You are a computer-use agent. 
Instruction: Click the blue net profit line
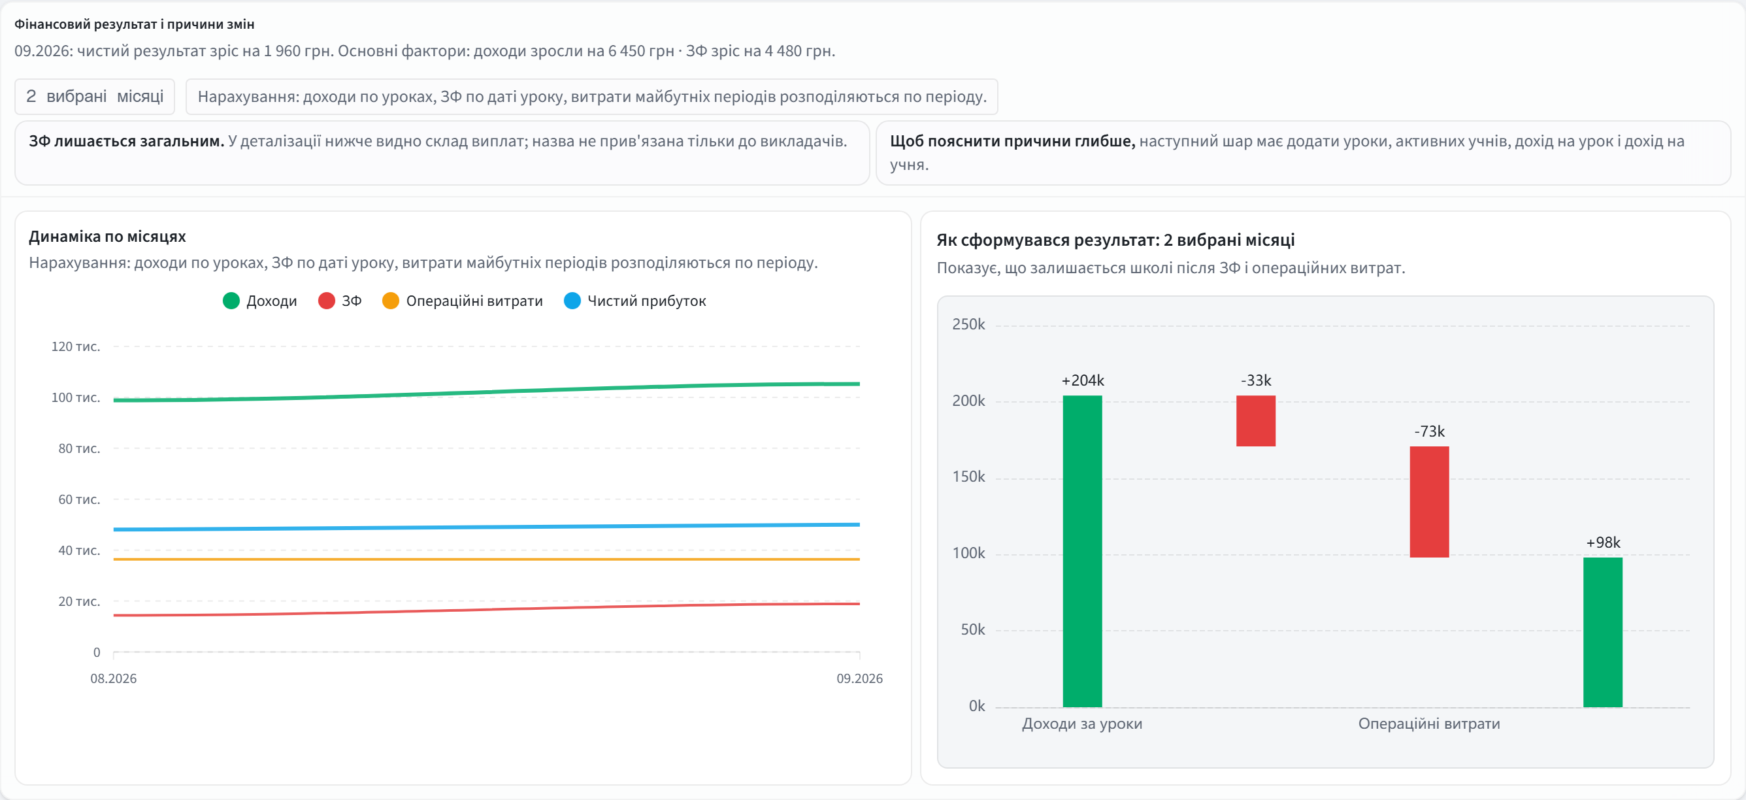[x=487, y=527]
